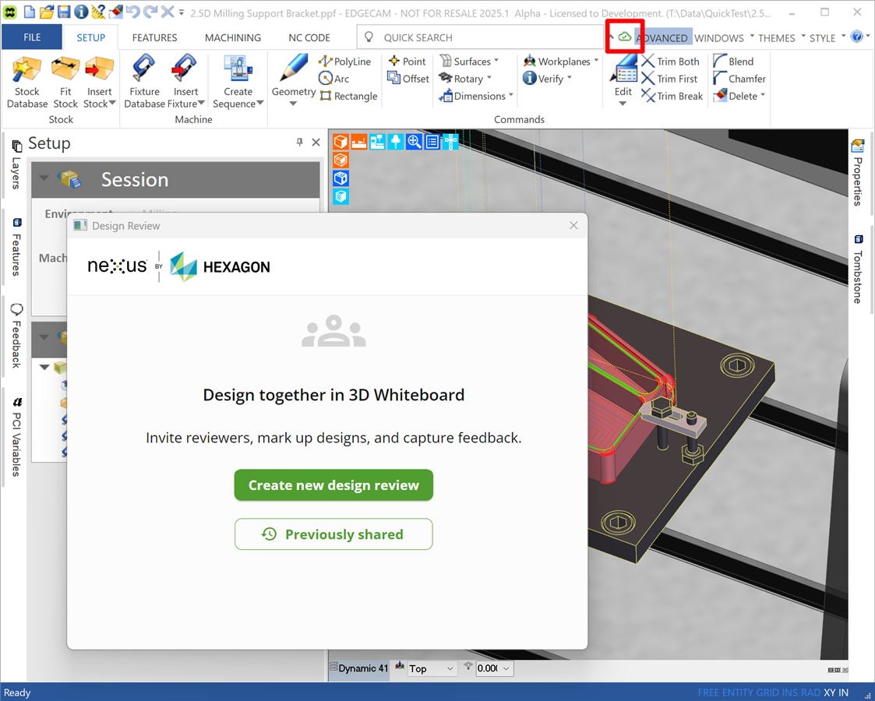This screenshot has height=701, width=875.
Task: Select the Offset command
Action: (x=408, y=79)
